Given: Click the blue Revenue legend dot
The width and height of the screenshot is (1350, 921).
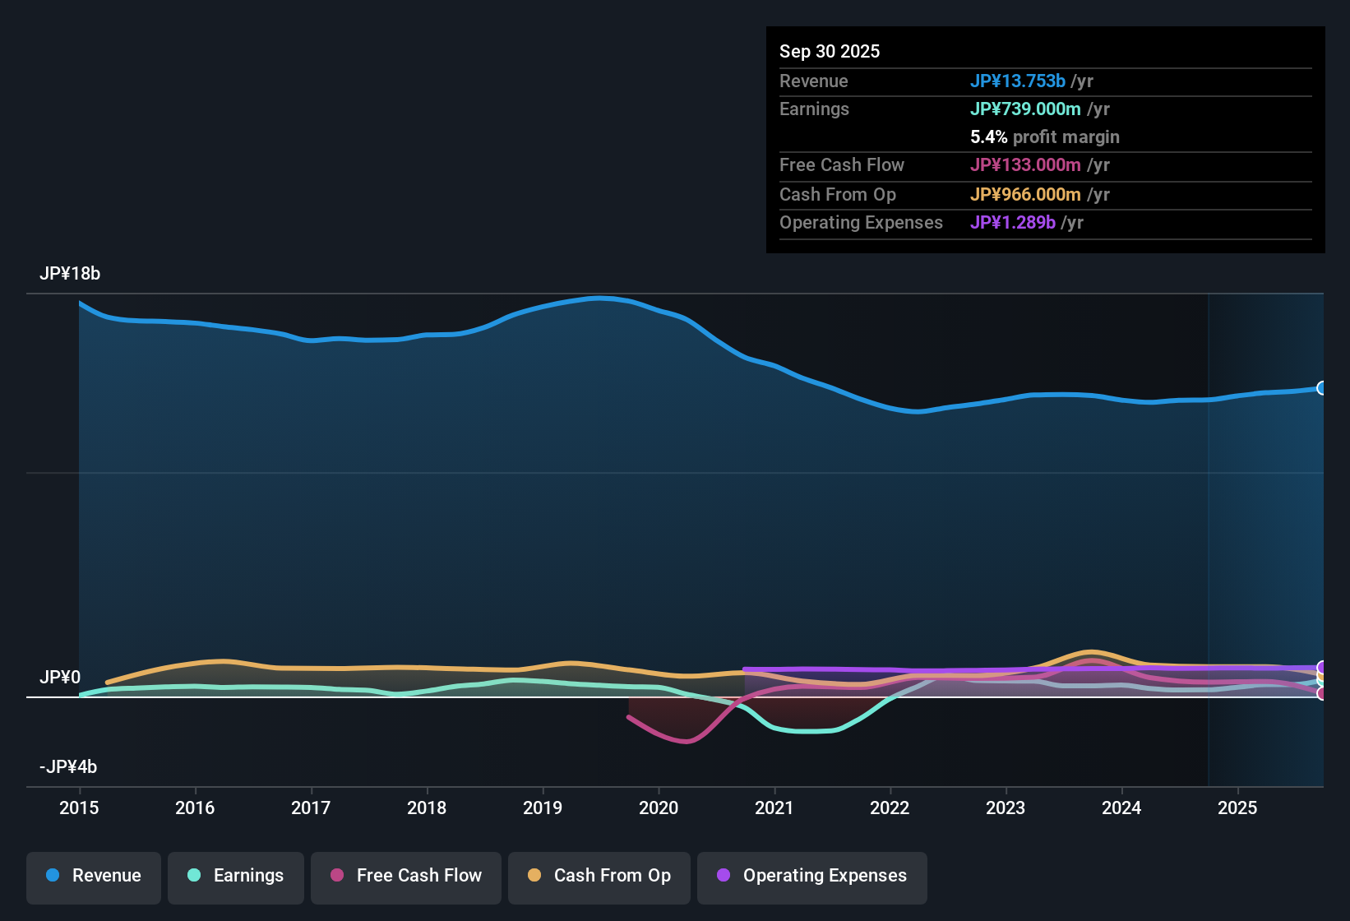Looking at the screenshot, I should tap(53, 876).
